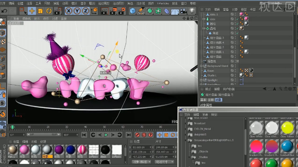This screenshot has height=167, width=298.
Task: Expand the Spotlight object
Action: [x=201, y=80]
